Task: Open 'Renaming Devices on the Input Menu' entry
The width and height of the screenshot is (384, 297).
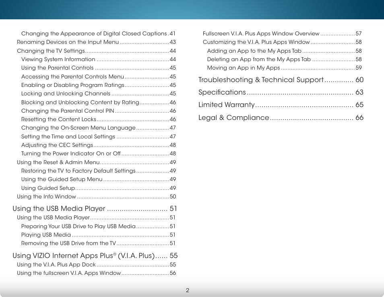Action: coord(96,42)
